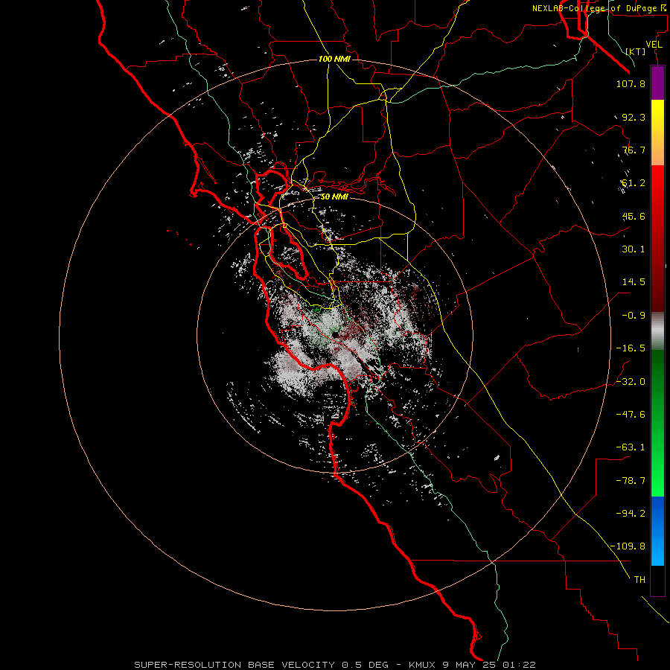Image resolution: width=670 pixels, height=670 pixels.
Task: Click the 92.3 velocity scale label
Action: click(634, 117)
